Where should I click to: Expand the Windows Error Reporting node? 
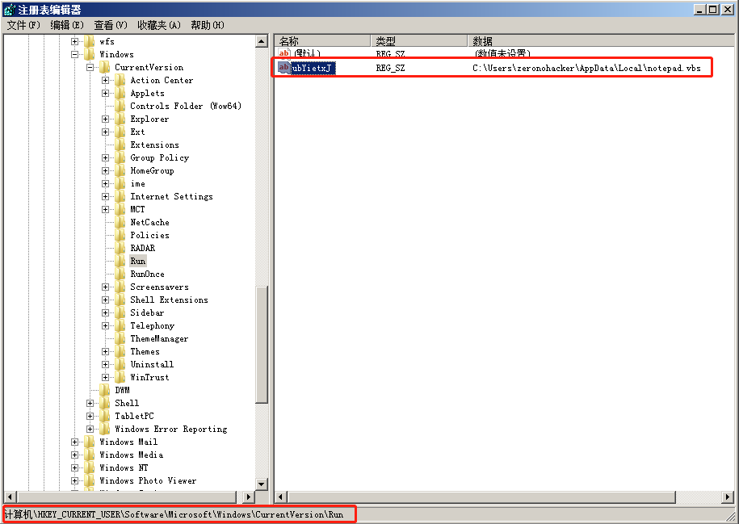coord(90,429)
